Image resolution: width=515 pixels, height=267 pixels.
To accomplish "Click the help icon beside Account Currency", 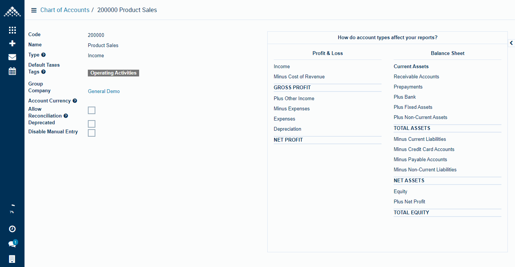I will click(x=75, y=101).
